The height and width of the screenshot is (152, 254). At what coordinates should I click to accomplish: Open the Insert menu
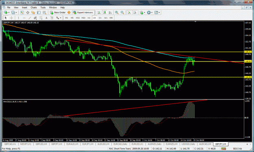25,7
